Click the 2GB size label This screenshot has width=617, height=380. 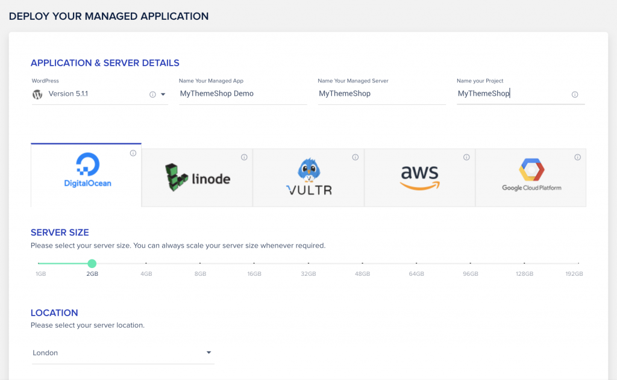(92, 274)
